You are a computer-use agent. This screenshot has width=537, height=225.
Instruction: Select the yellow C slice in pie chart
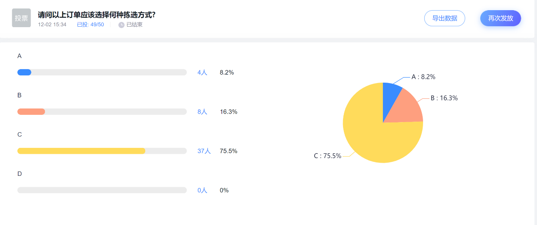(373, 136)
